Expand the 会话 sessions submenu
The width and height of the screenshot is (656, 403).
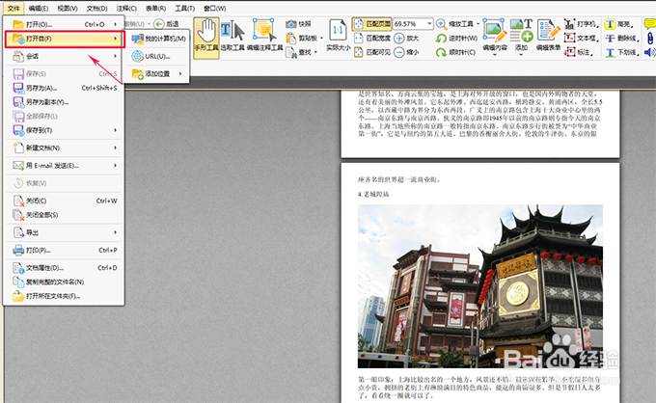(x=65, y=56)
